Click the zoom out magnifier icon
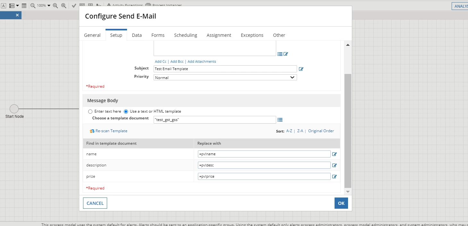 coord(55,6)
